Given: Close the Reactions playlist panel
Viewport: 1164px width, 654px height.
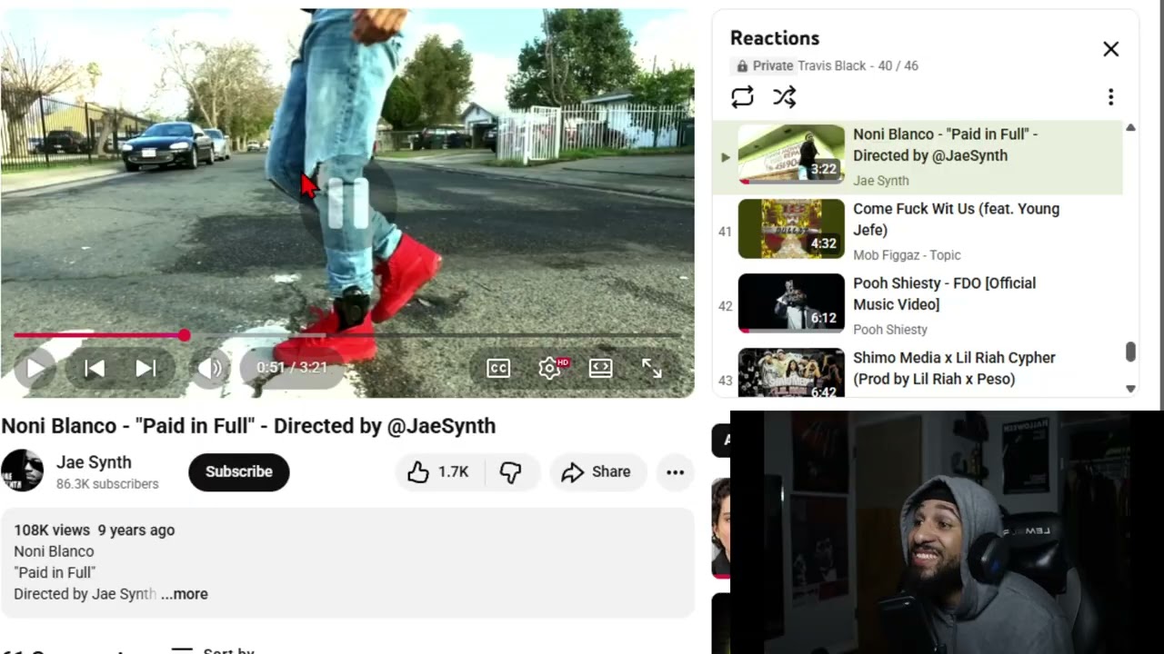Looking at the screenshot, I should click(x=1110, y=49).
